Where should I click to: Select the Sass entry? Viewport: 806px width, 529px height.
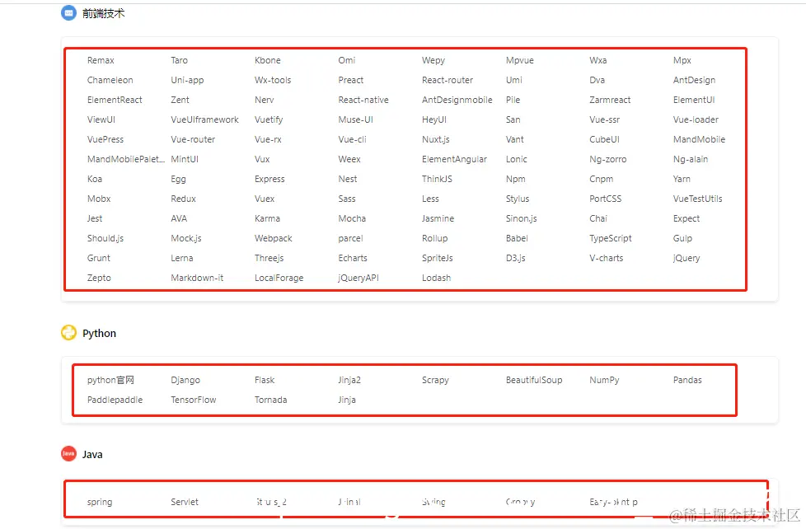[x=347, y=199]
